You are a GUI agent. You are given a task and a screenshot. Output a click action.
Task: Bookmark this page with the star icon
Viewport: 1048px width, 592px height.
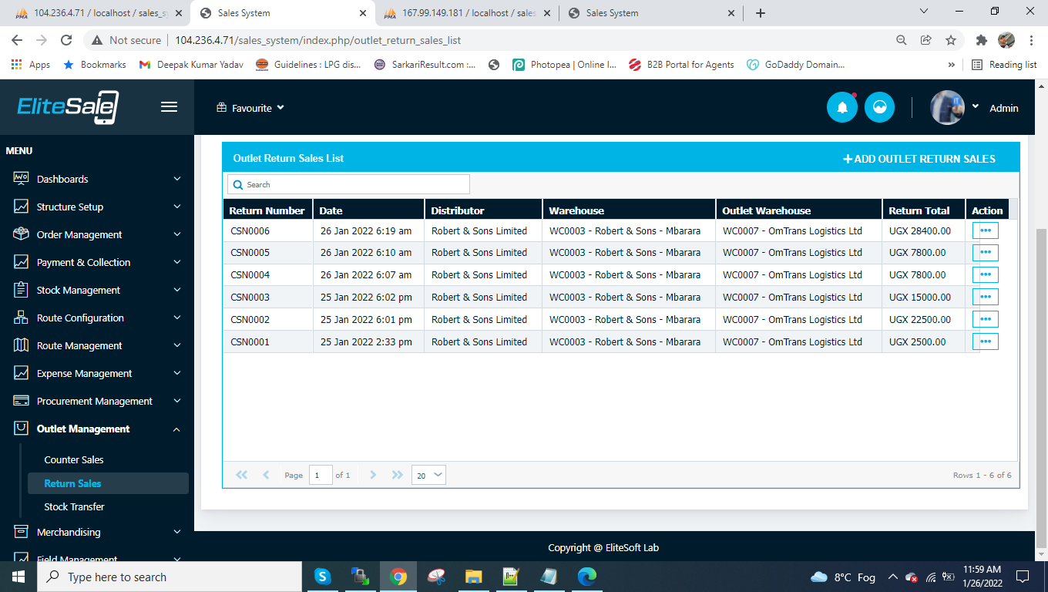(x=951, y=40)
